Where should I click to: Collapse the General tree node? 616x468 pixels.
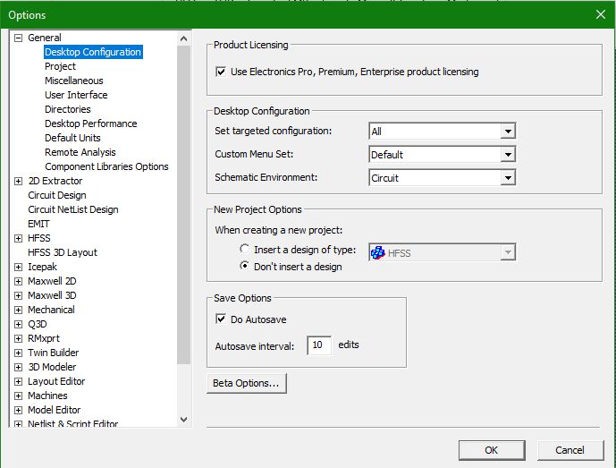click(19, 38)
